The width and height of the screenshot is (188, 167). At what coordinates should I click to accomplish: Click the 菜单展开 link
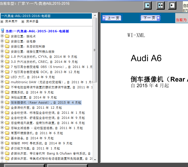point(11,22)
